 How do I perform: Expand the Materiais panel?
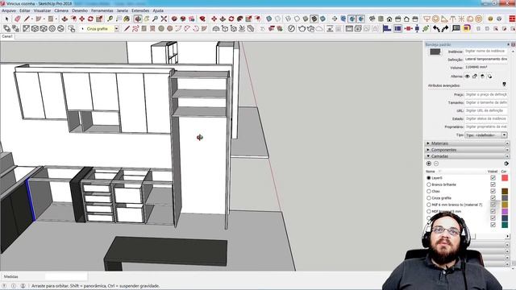(467, 143)
